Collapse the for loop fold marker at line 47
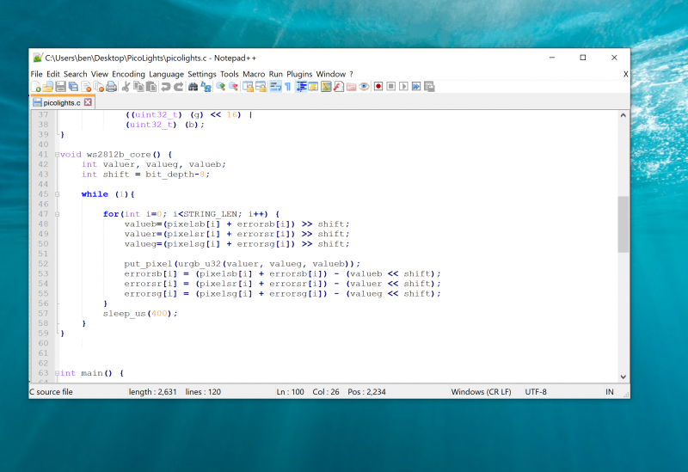Screen dimensions: 688x472 (57, 214)
